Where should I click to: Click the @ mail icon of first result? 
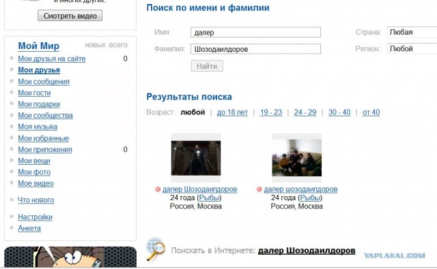tap(158, 189)
